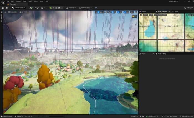
Task: Click the round icon left of Show
Action: click(141, 15)
